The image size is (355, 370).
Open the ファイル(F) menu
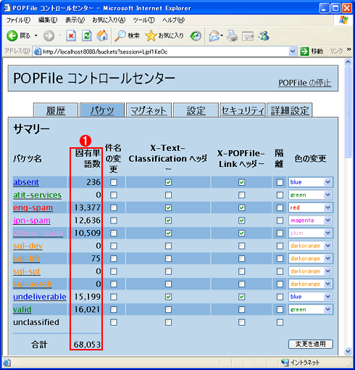coord(18,20)
